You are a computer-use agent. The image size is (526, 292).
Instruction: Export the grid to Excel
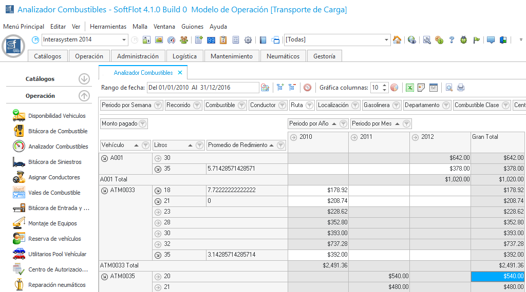coord(410,88)
